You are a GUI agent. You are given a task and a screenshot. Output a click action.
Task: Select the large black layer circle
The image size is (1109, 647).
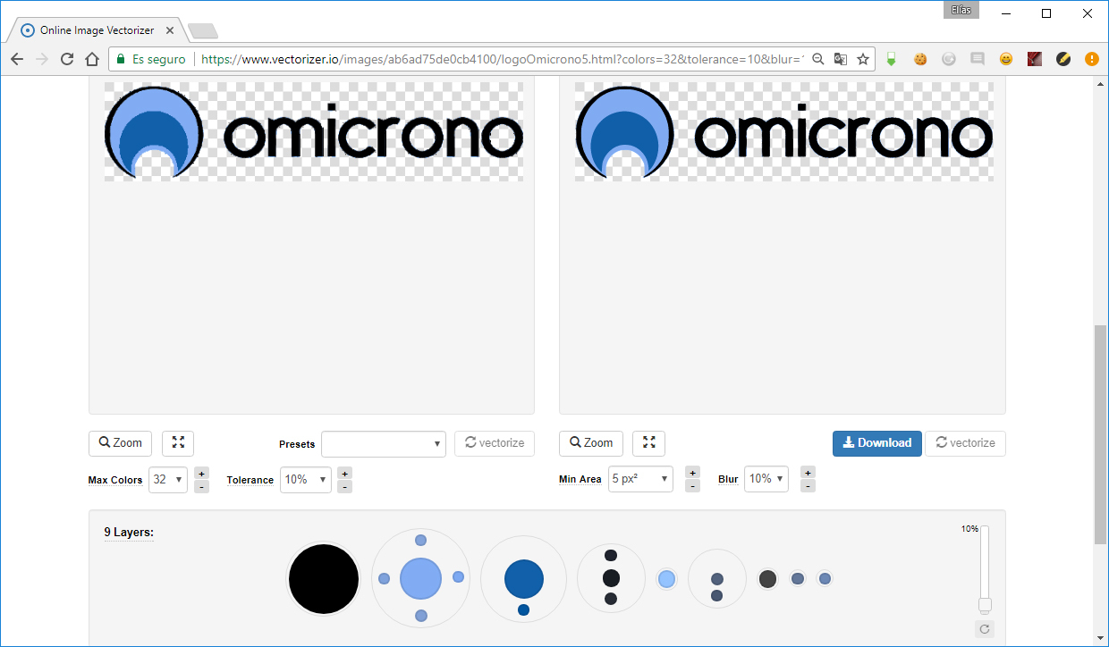tap(324, 579)
